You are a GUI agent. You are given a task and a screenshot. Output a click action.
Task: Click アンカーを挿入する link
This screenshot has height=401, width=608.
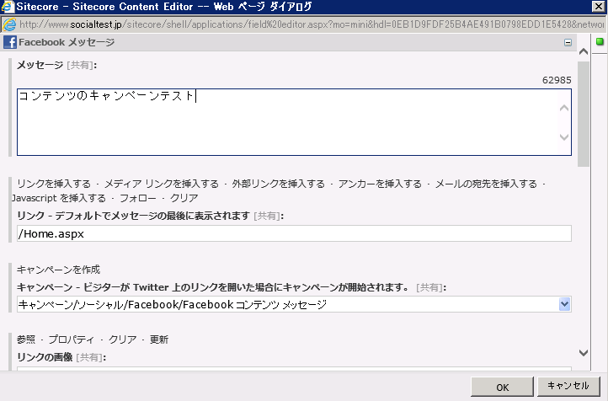(x=380, y=184)
